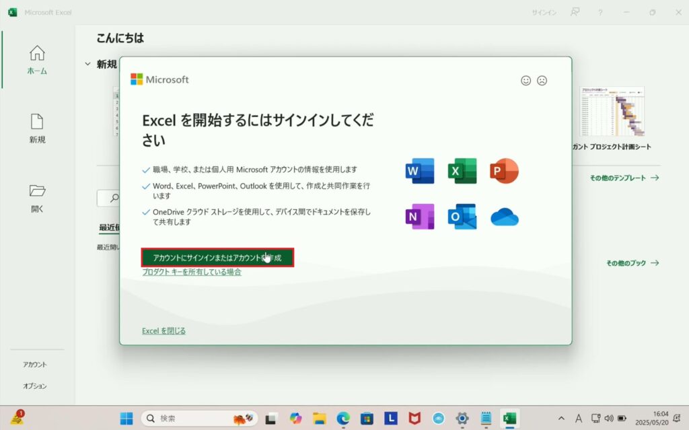Select 新規 in the Excel sidebar
Screen dimensions: 689x430
pyautogui.click(x=38, y=129)
